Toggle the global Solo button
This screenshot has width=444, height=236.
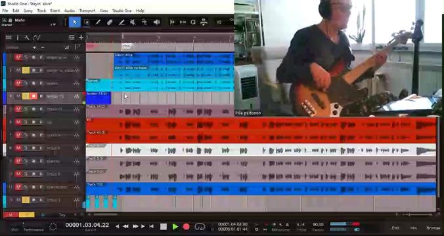[27, 215]
